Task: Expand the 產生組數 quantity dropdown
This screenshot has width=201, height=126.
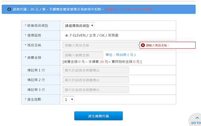Action: 68,100
